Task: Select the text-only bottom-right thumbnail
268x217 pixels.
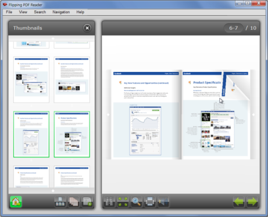Action: tap(72, 176)
